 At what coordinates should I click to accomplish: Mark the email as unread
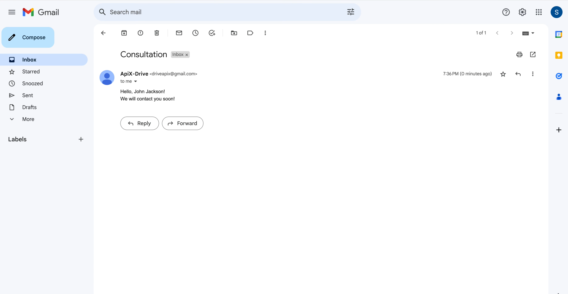[x=179, y=33]
